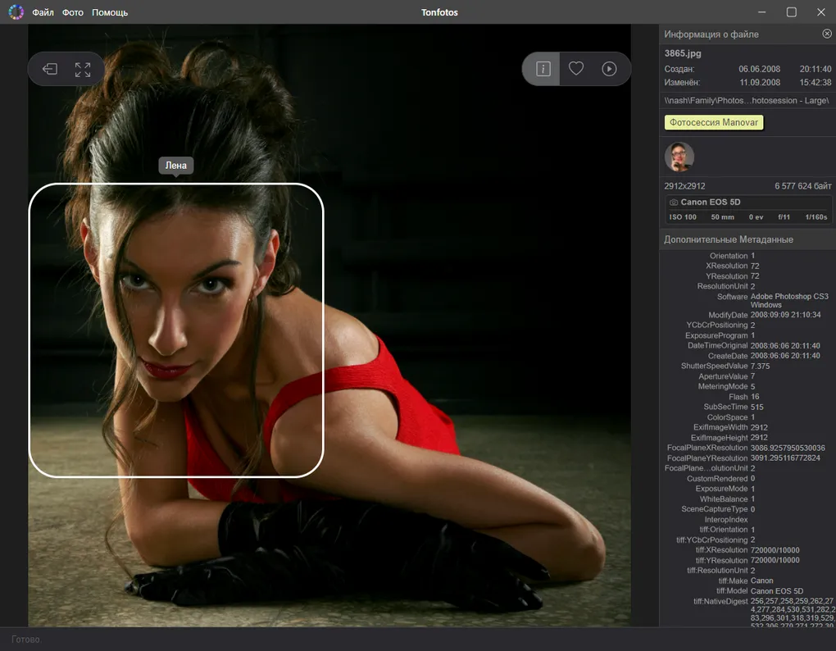Click the FocalPlaneXResolution value
Viewport: 836px width, 651px height.
pos(788,448)
